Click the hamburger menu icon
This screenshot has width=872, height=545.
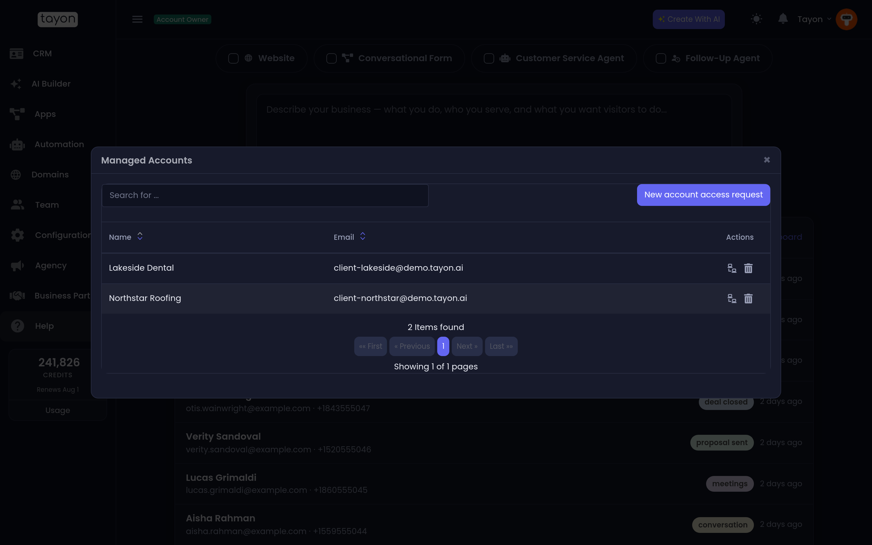[137, 19]
